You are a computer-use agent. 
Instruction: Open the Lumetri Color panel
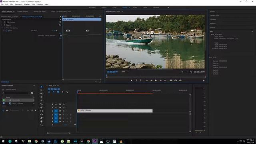pos(214,16)
